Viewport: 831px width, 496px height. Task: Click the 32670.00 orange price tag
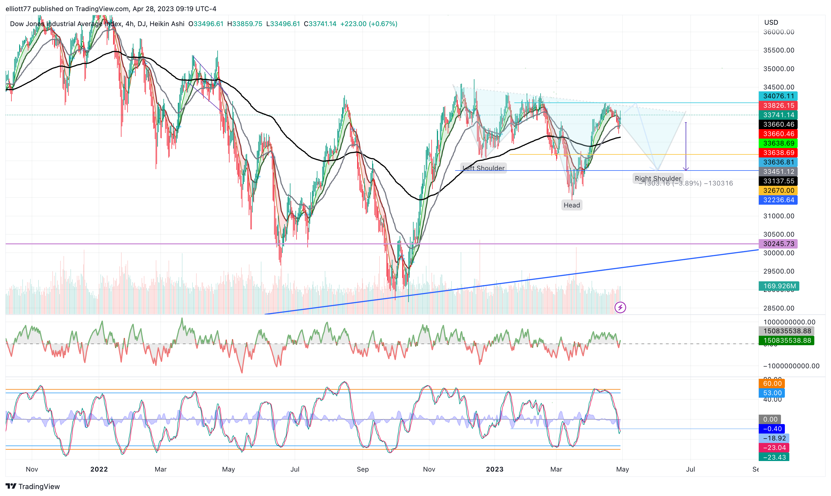pyautogui.click(x=778, y=191)
